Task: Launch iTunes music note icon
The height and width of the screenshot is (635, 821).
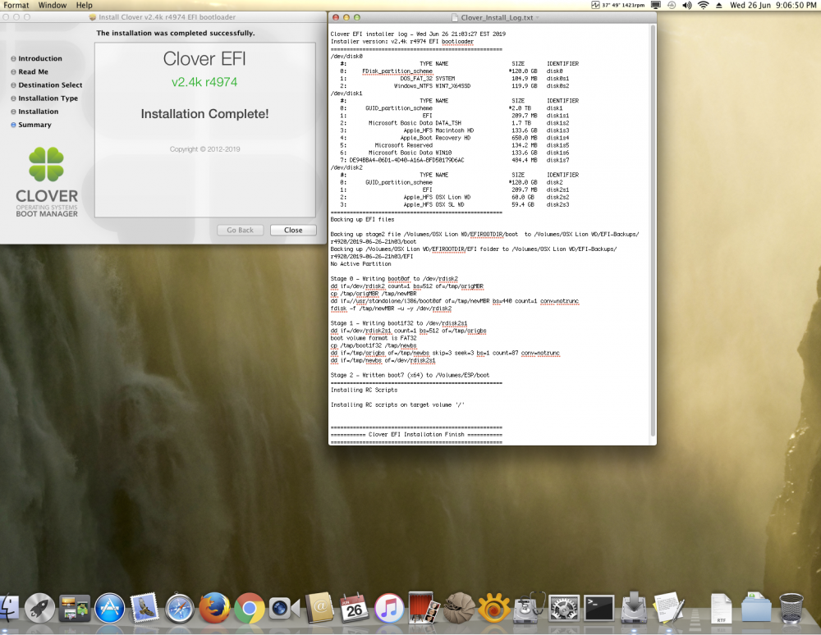Action: tap(389, 608)
